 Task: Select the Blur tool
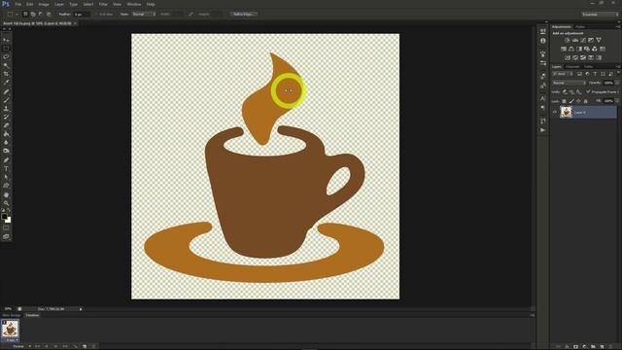click(x=6, y=143)
